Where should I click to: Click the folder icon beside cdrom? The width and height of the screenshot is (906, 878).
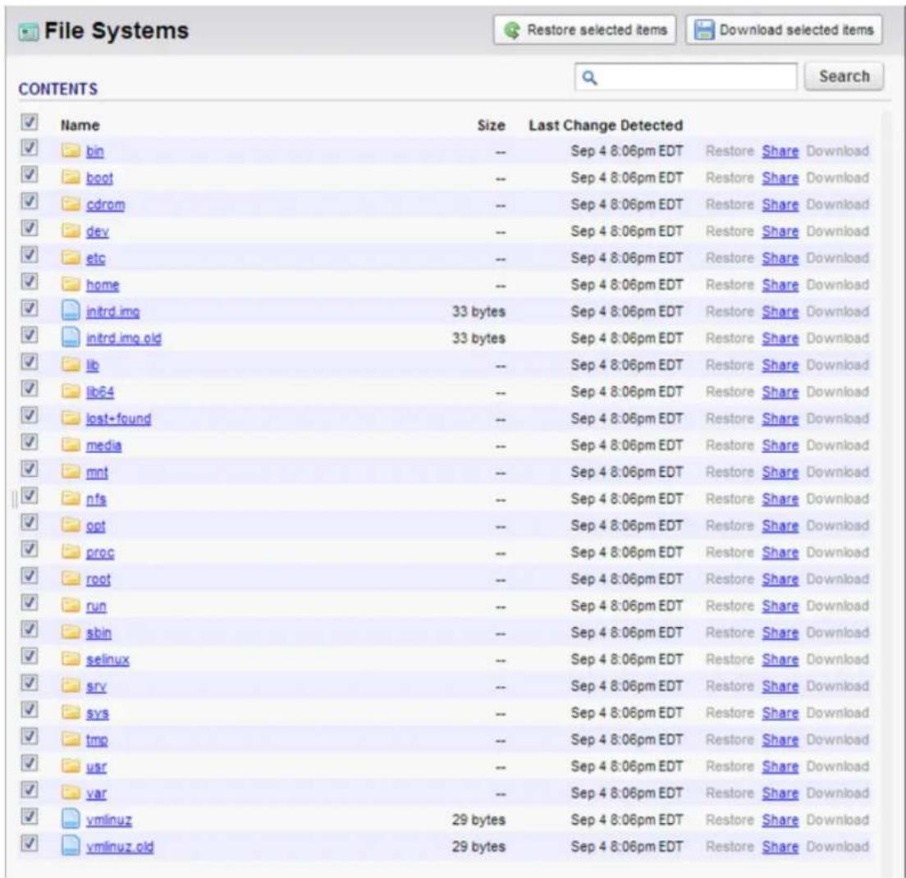[x=71, y=203]
